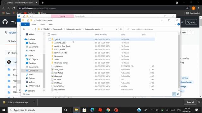Expand path arrow after This PC breadcrumb

coord(51,29)
